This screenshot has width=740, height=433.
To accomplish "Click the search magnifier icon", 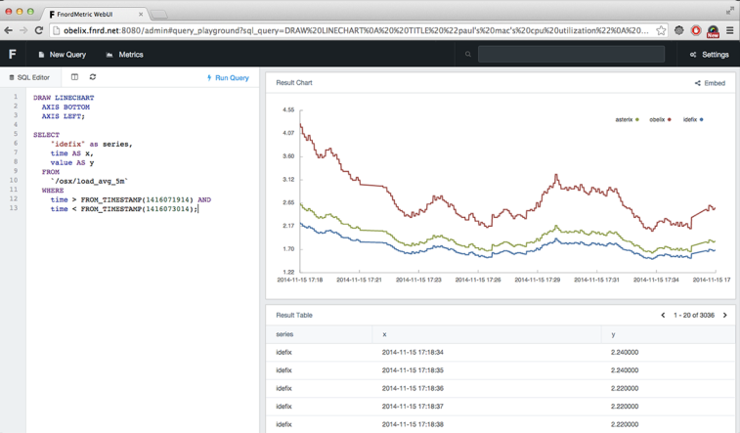I will click(467, 54).
